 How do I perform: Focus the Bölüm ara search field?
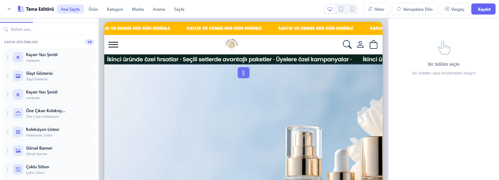pos(49,29)
